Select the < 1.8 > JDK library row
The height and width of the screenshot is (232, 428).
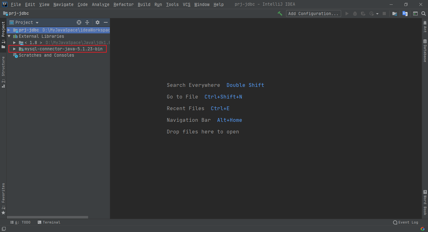58,42
